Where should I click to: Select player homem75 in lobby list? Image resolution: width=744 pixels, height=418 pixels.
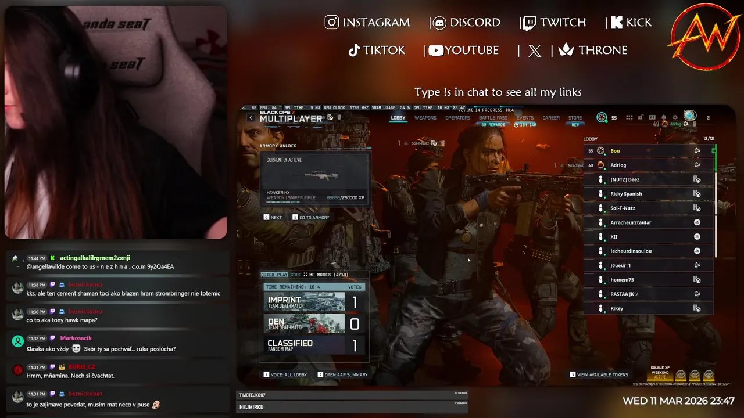(x=649, y=280)
